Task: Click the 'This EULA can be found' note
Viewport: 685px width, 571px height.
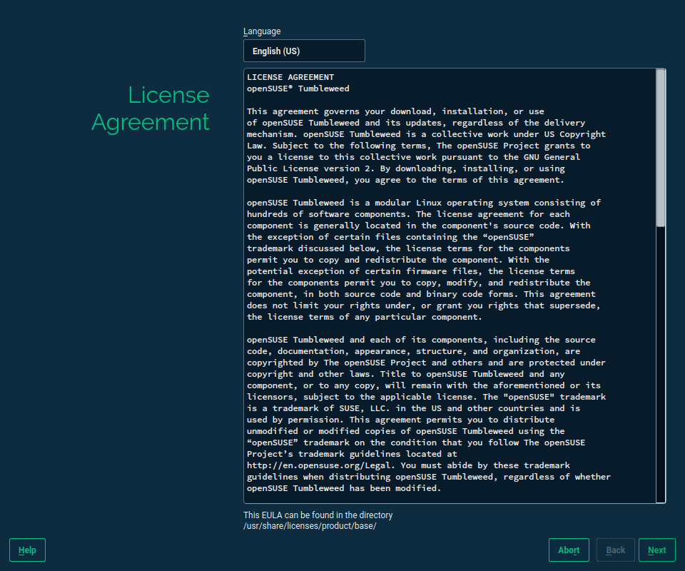Action: point(318,515)
